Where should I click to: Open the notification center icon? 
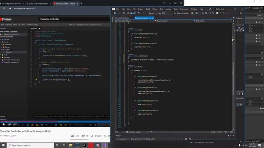click(x=259, y=145)
